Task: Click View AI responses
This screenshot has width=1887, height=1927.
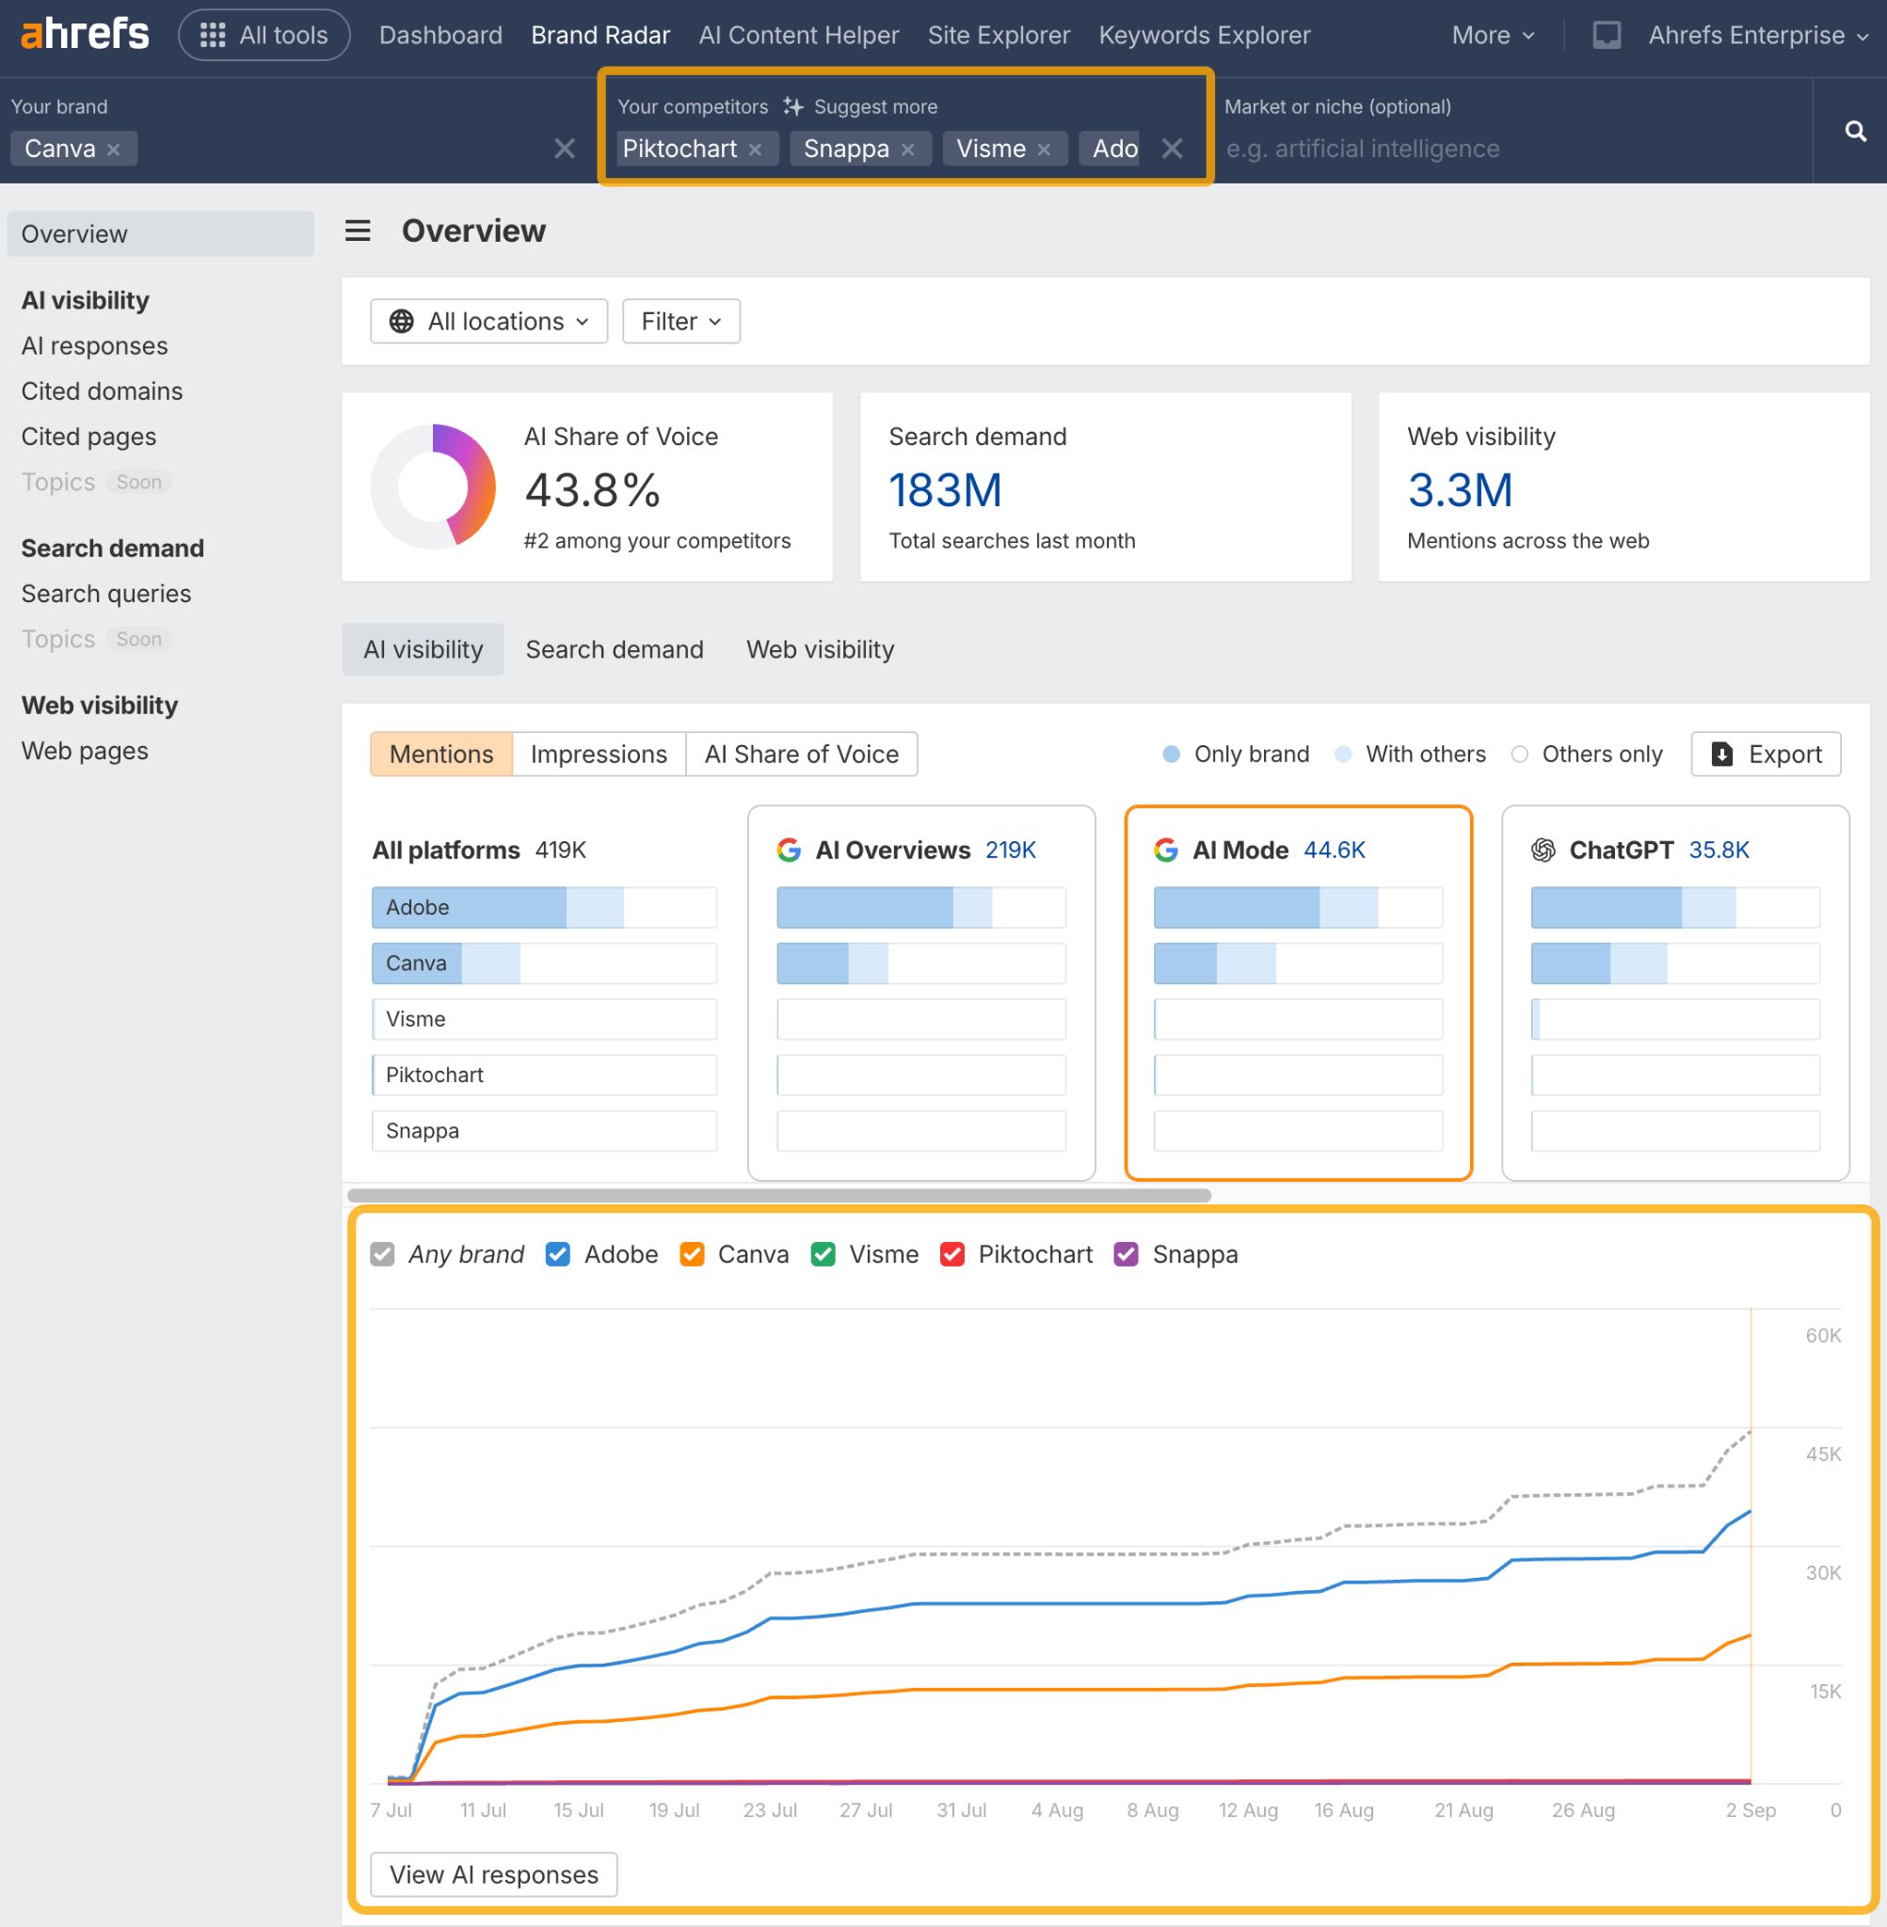Action: click(492, 1873)
